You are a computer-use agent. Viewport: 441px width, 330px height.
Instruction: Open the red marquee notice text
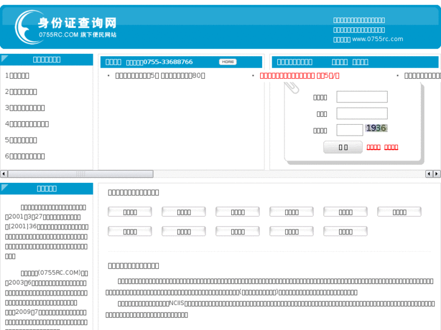300,76
